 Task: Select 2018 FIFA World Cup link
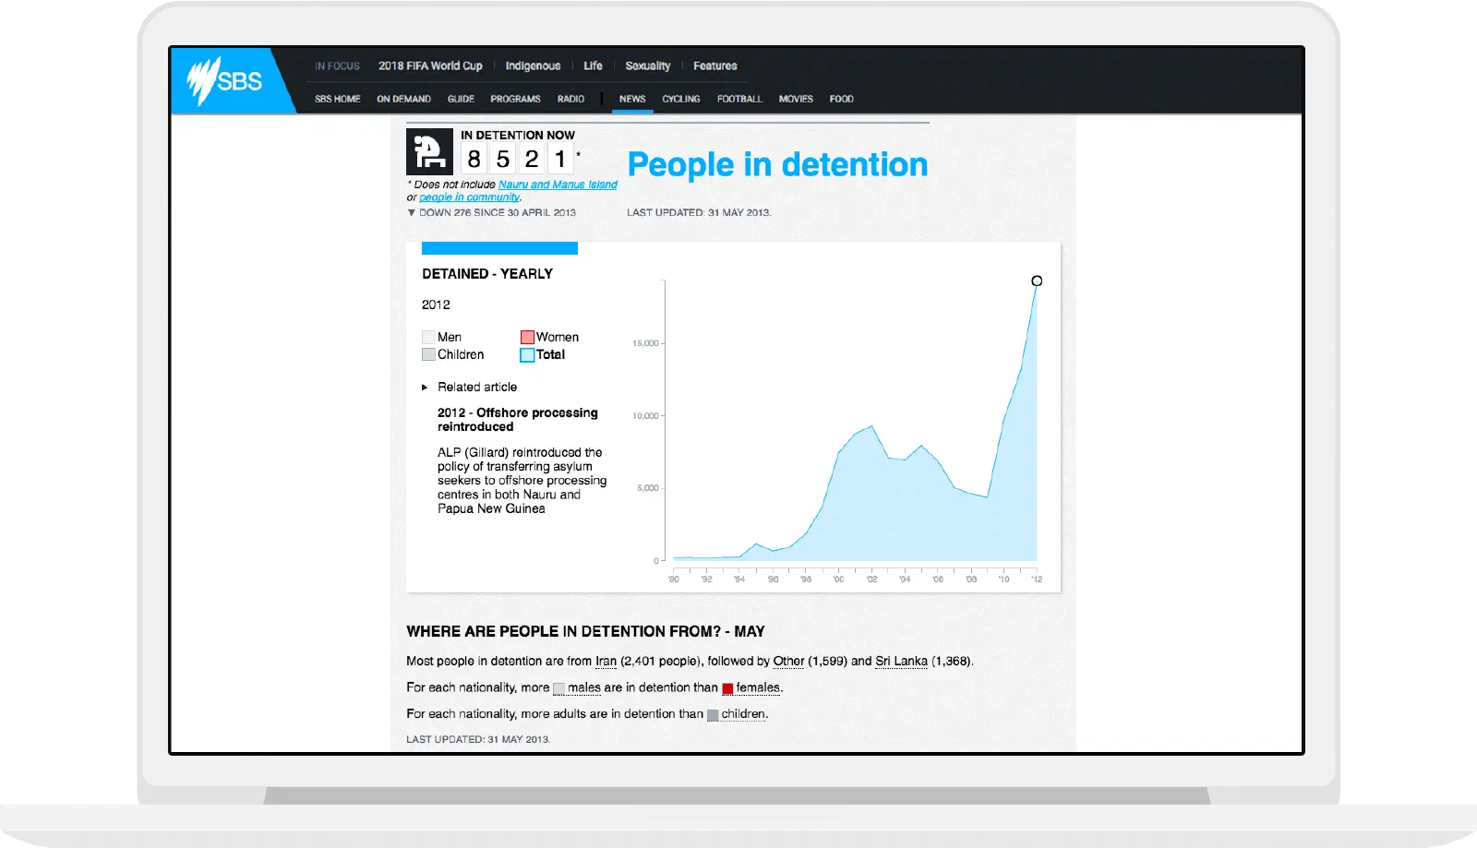coord(430,66)
